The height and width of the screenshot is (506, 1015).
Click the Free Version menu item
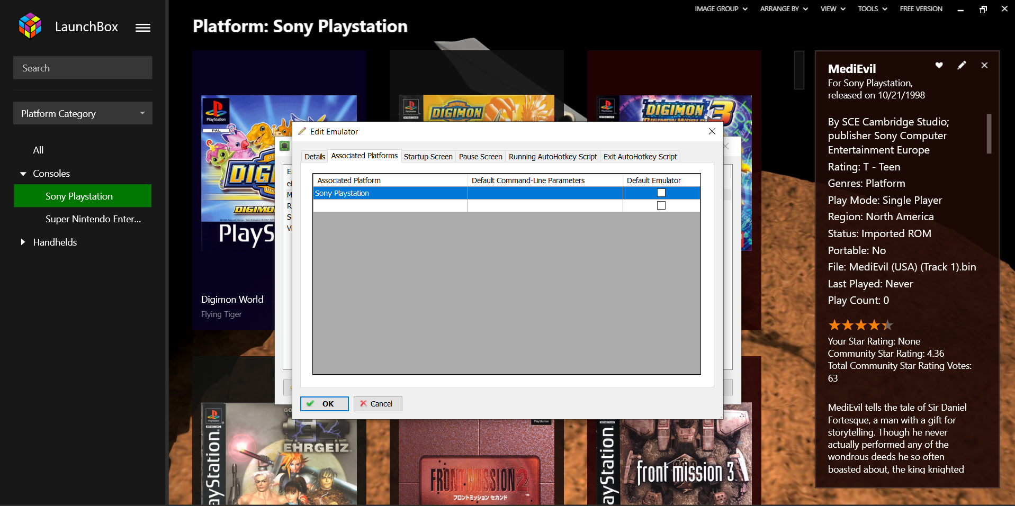(921, 9)
